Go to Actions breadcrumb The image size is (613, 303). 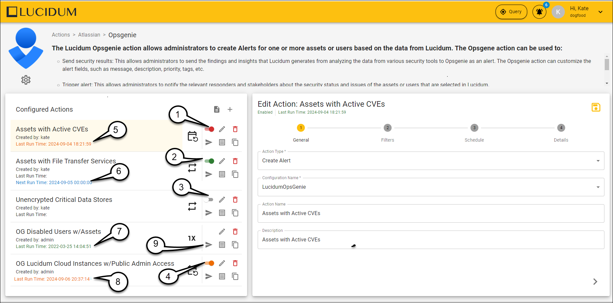pyautogui.click(x=61, y=35)
